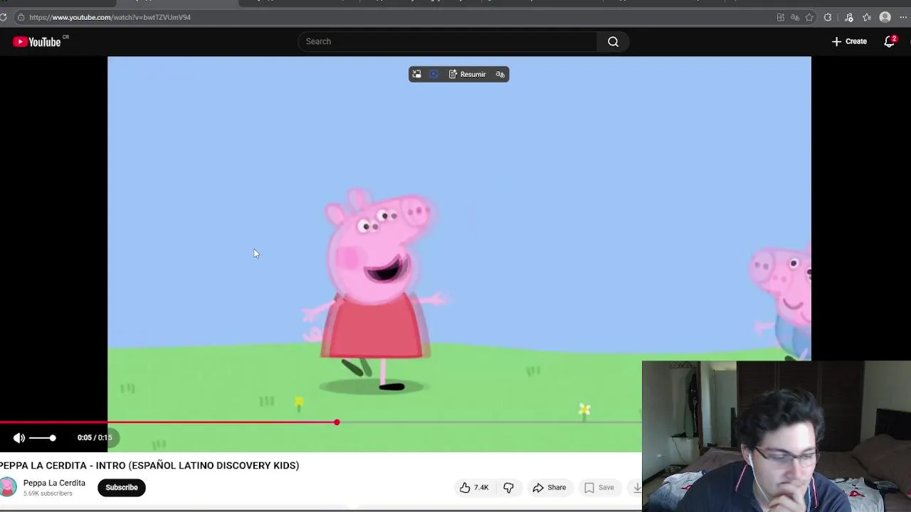Click the translate icon on video overlay toolbar
911x512 pixels.
click(x=500, y=74)
